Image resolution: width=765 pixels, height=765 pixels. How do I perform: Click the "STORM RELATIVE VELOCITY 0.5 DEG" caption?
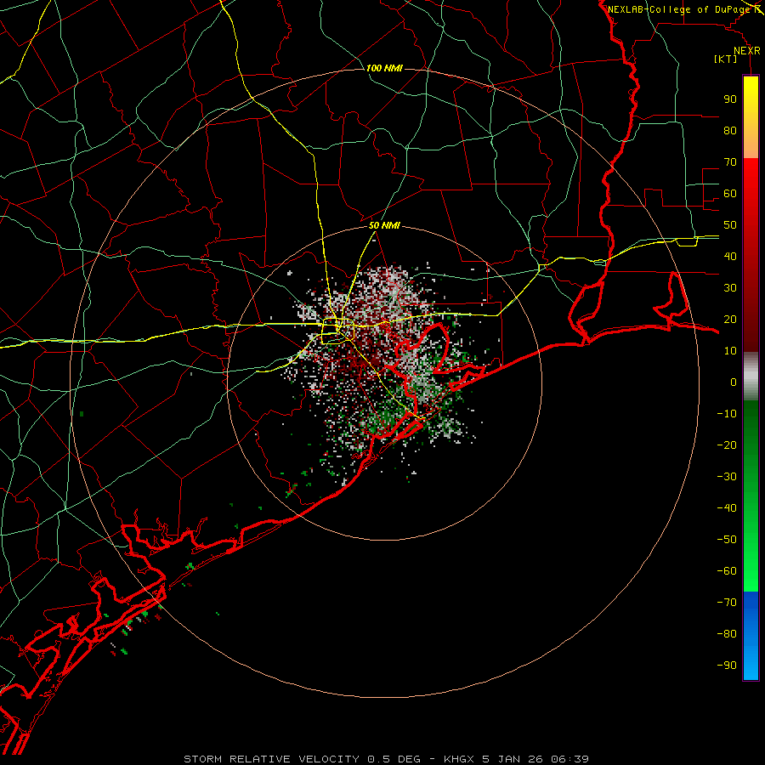pyautogui.click(x=302, y=759)
